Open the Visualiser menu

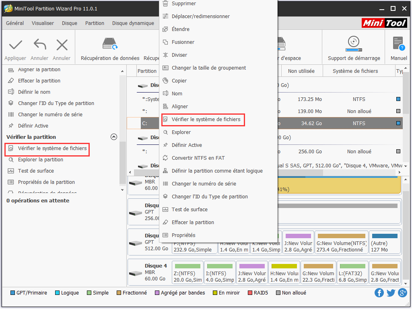pyautogui.click(x=43, y=23)
